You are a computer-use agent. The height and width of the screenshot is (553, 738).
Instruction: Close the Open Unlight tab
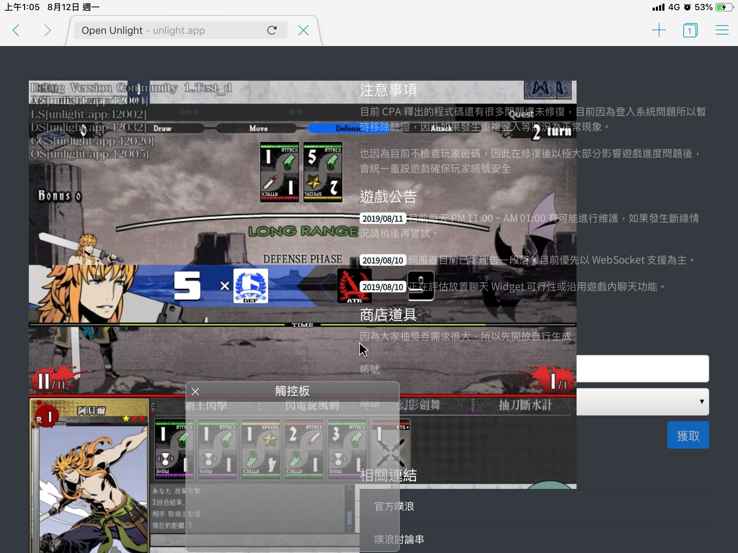click(x=303, y=30)
